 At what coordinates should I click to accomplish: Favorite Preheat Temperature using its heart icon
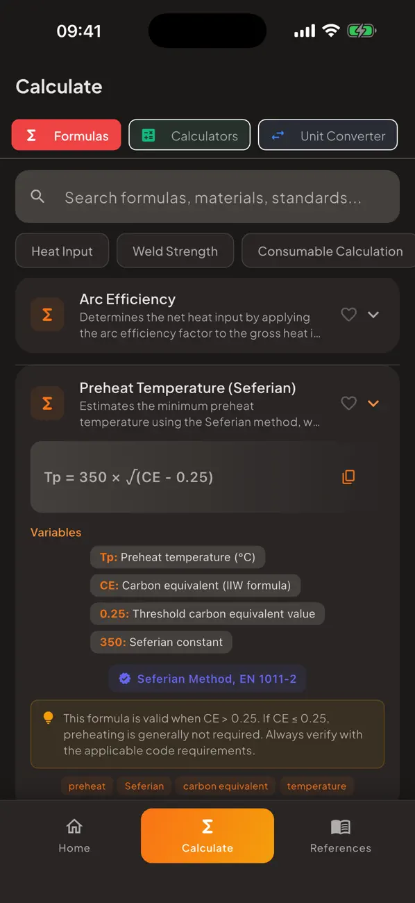348,403
